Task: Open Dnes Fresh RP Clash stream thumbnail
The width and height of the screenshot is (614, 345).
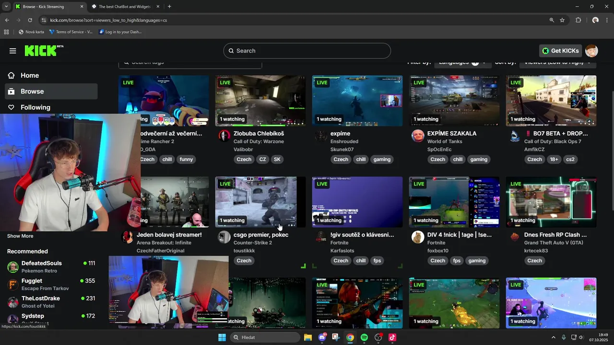Action: [x=551, y=202]
